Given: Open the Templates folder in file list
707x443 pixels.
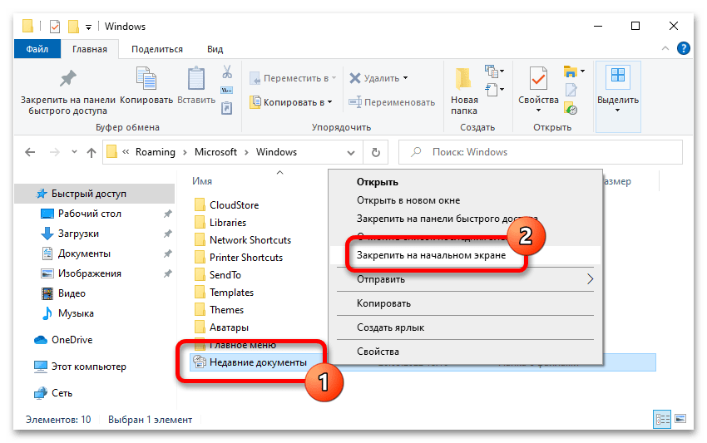Looking at the screenshot, I should tap(231, 293).
